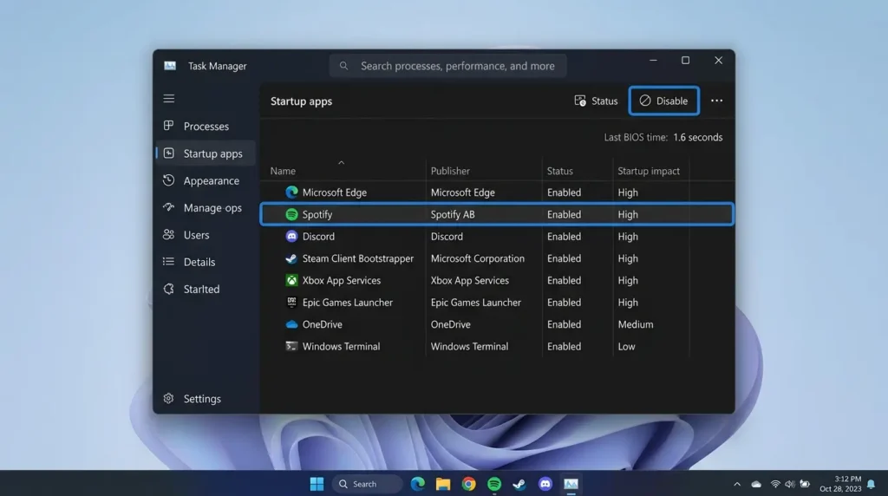Click Enabled status in OneDrive row

coord(564,324)
